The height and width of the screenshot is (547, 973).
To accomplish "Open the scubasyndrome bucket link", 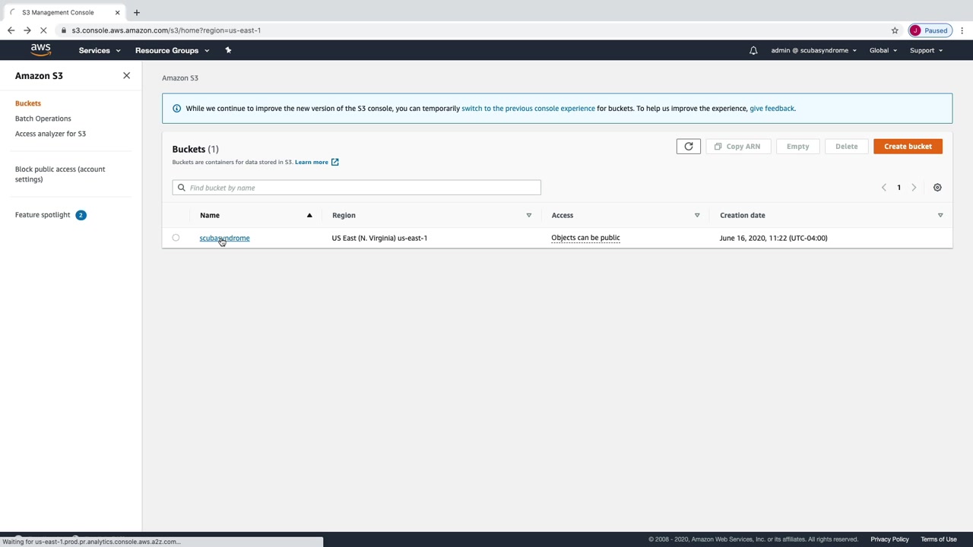I will click(x=224, y=238).
